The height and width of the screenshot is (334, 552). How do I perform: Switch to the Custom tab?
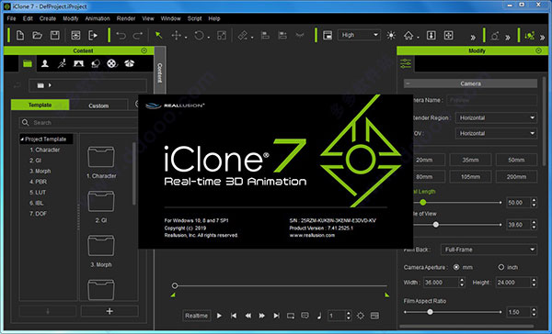coord(98,106)
